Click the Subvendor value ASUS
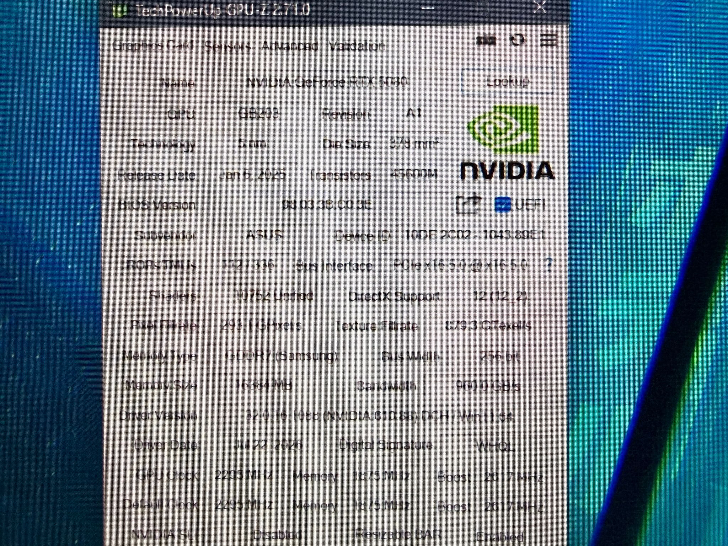Viewport: 728px width, 546px height. pos(264,235)
